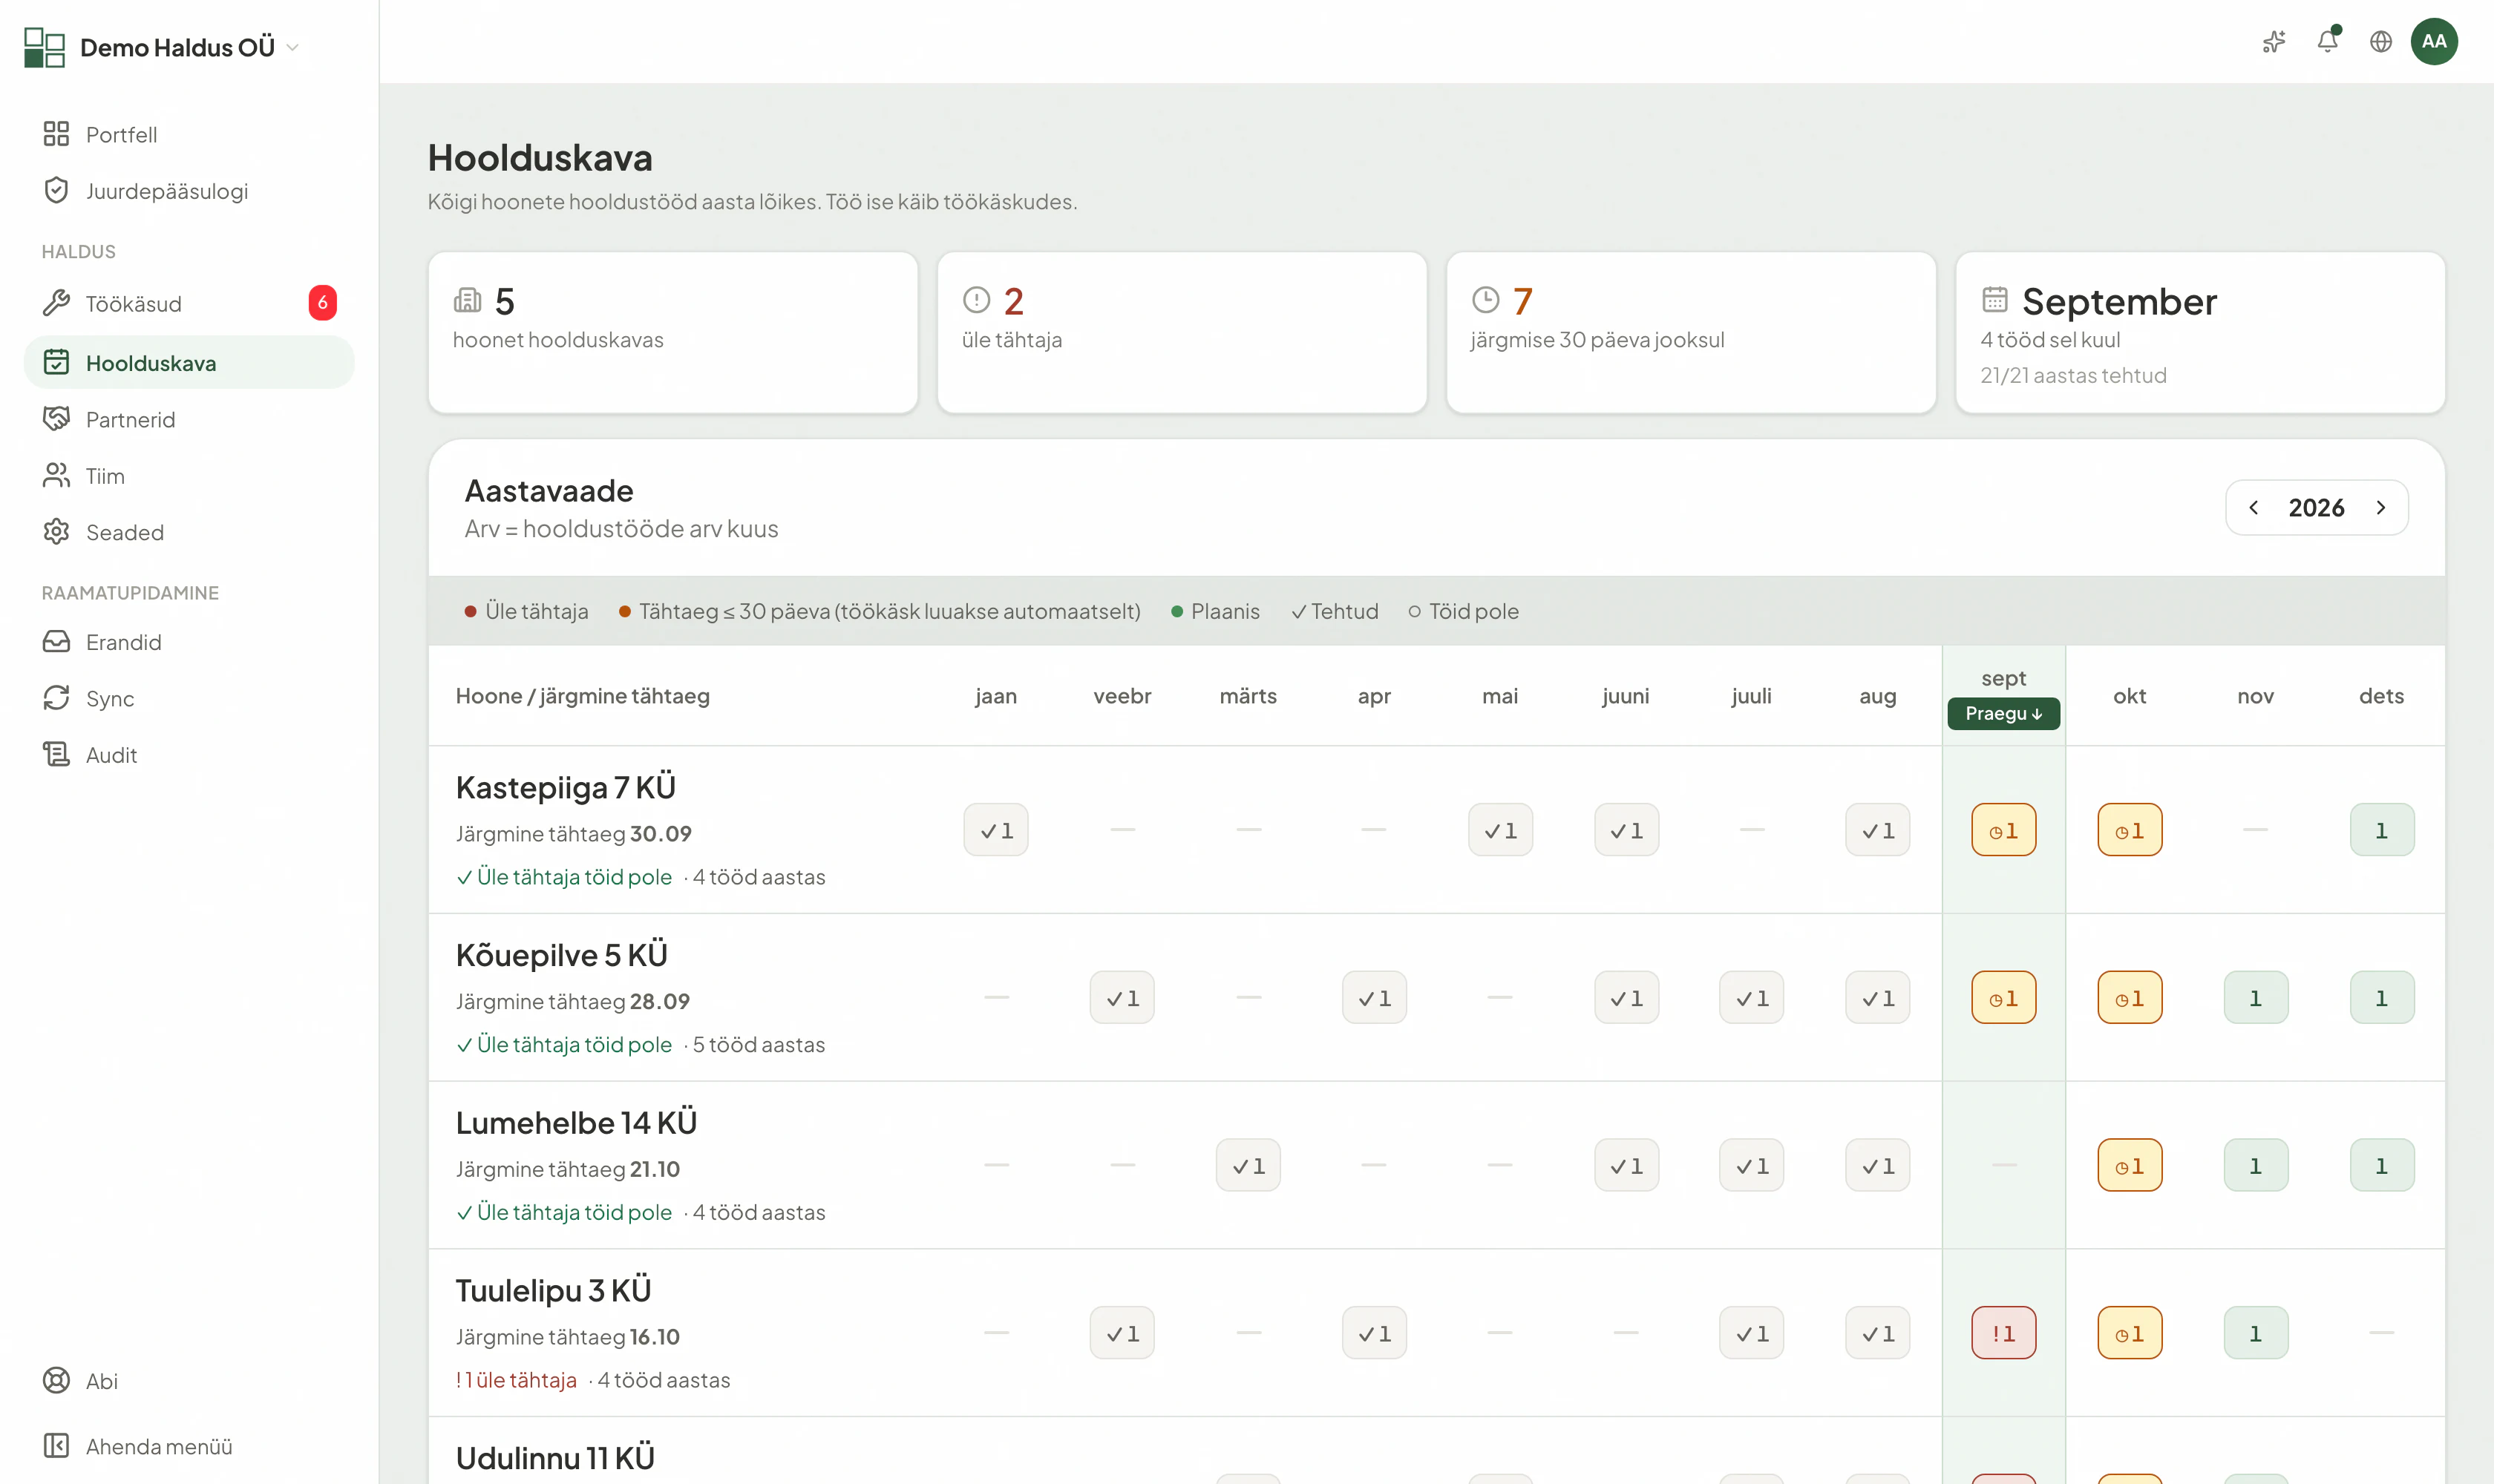Image resolution: width=2494 pixels, height=1484 pixels.
Task: Click Lumehelbe 14 KÜ March done cell
Action: [1248, 1165]
